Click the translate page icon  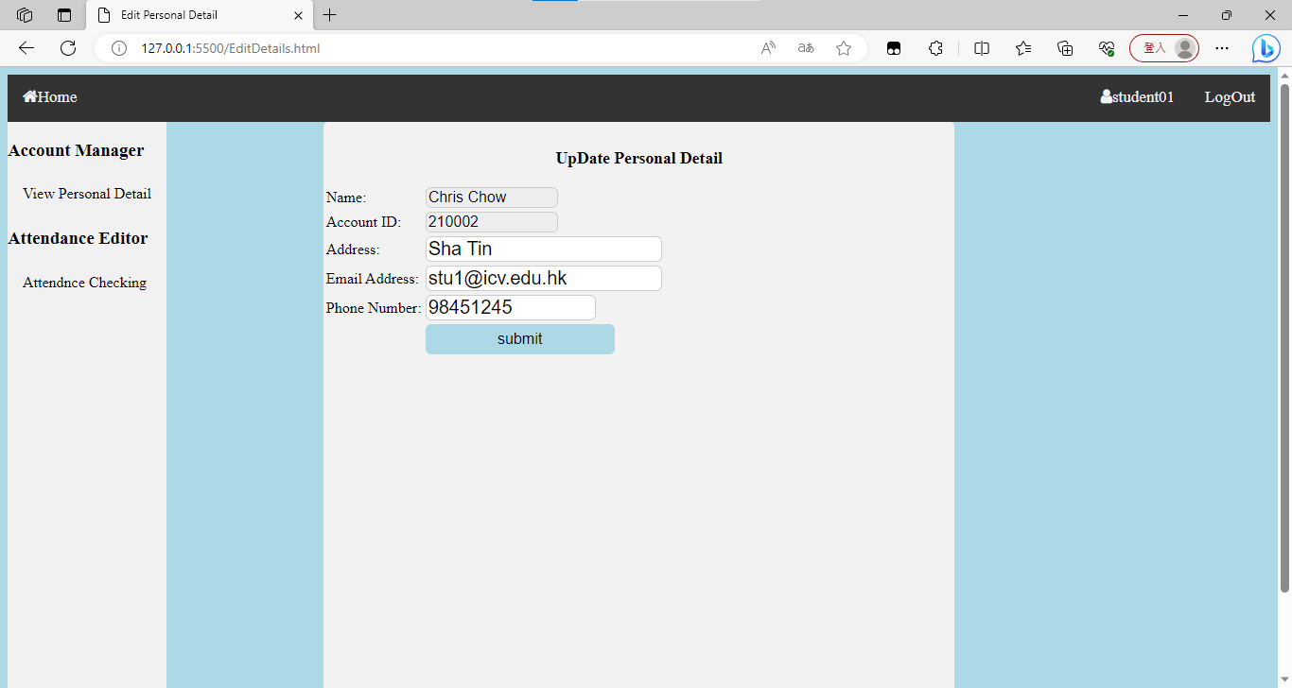tap(806, 48)
